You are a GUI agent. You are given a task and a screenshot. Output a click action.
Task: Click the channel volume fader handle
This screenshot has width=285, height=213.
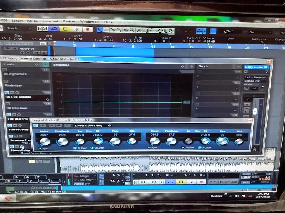tap(255, 111)
